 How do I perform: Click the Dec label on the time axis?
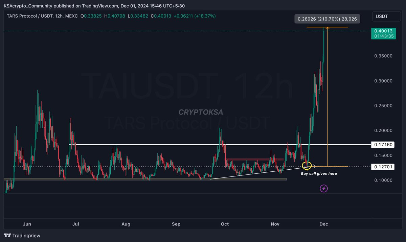(x=323, y=224)
